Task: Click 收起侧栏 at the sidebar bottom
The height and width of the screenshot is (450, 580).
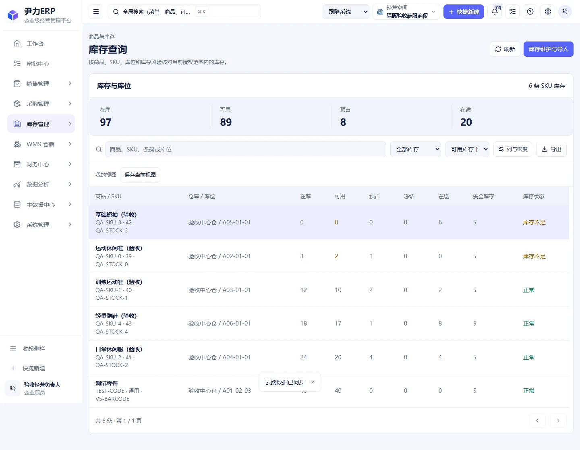Action: [41, 349]
